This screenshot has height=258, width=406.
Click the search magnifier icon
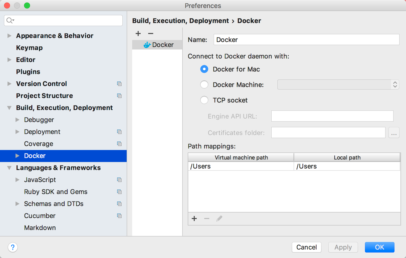[x=10, y=20]
